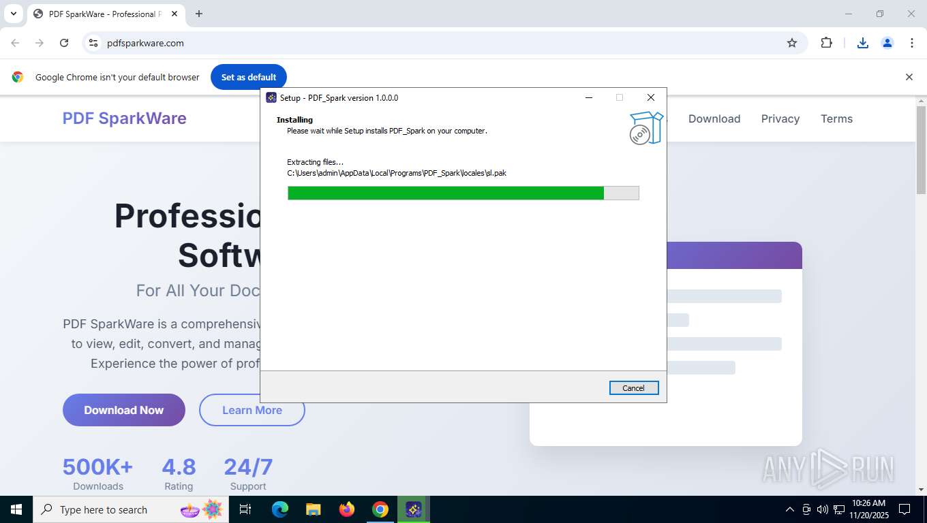Open a new browser tab
927x523 pixels.
(x=199, y=14)
